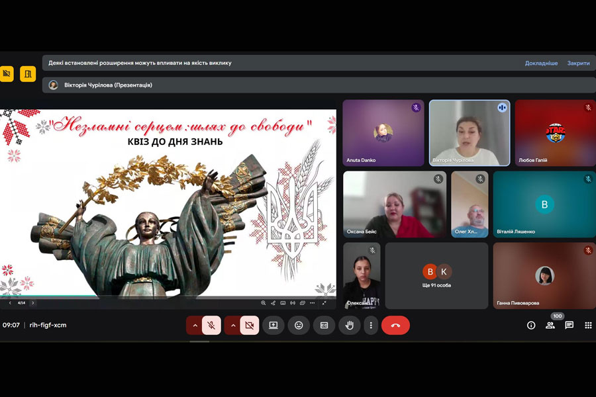This screenshot has height=397, width=596.
Task: Select Віталій Ляшенко's tile
Action: tap(544, 204)
